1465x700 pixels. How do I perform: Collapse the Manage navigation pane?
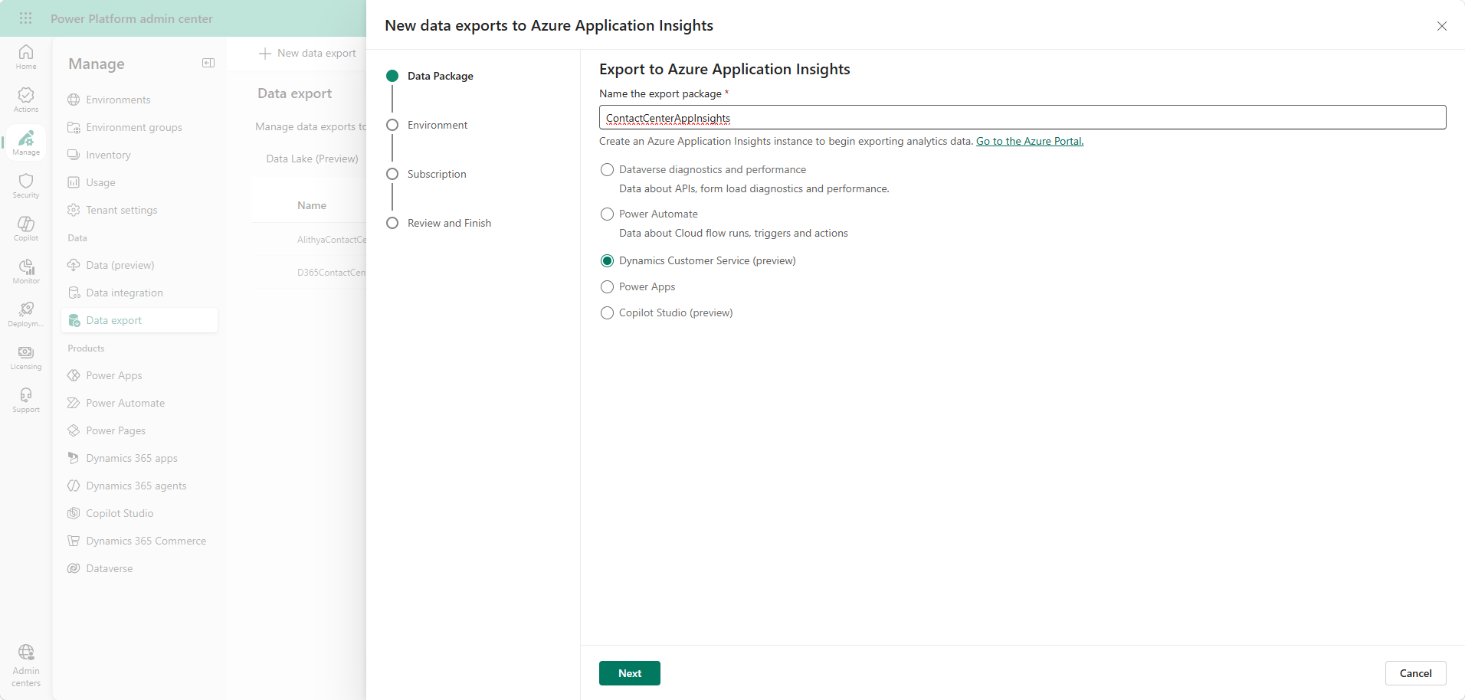click(x=208, y=63)
